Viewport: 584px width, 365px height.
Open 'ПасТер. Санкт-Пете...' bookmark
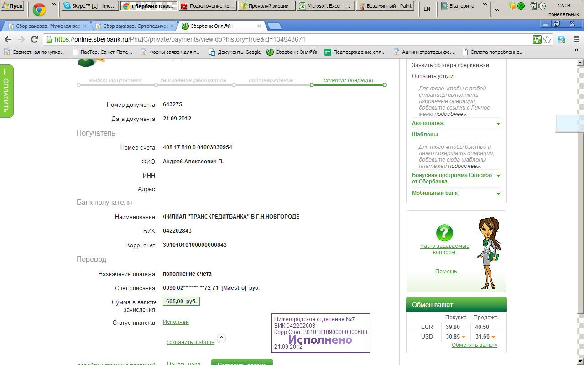(x=103, y=52)
